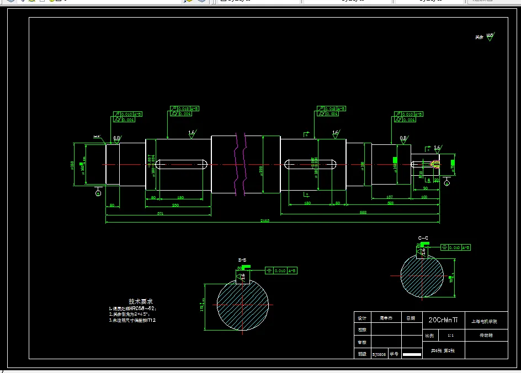Select technical note 1 with HRC58~62
The width and height of the screenshot is (521, 373).
pos(132,309)
